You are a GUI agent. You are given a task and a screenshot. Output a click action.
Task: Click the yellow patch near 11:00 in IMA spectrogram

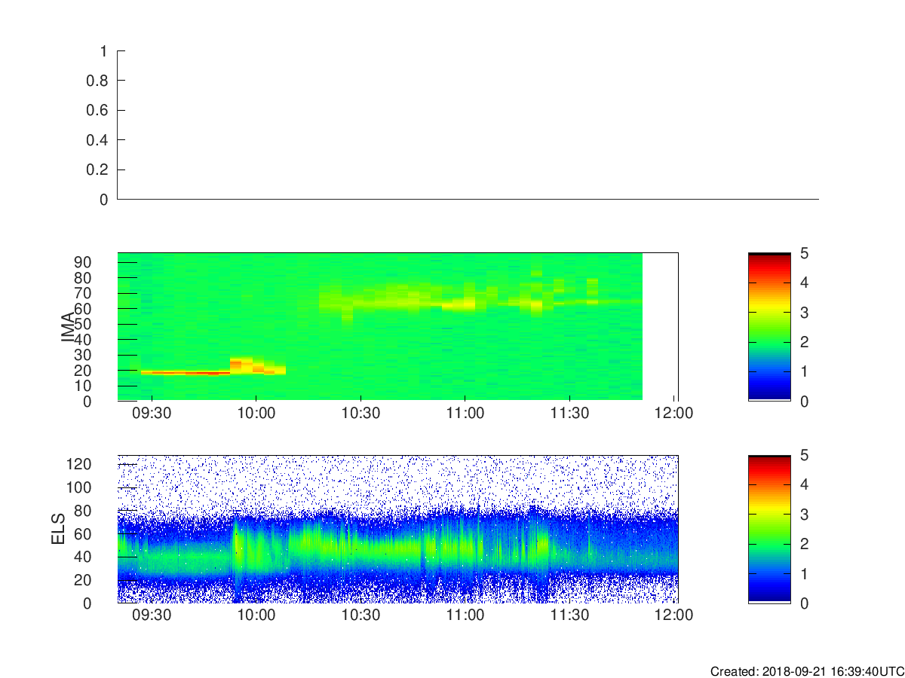tap(459, 305)
